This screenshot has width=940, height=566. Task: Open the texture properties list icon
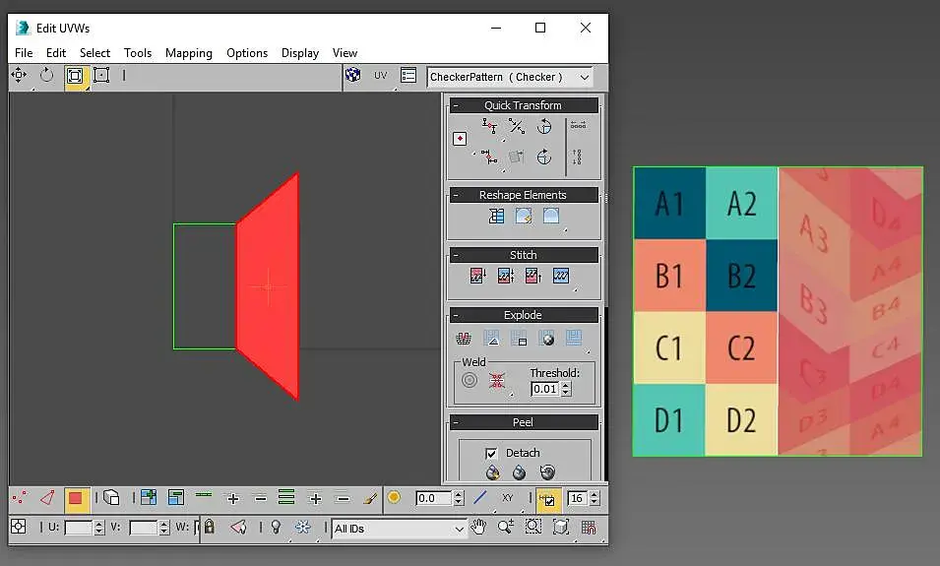click(x=408, y=75)
